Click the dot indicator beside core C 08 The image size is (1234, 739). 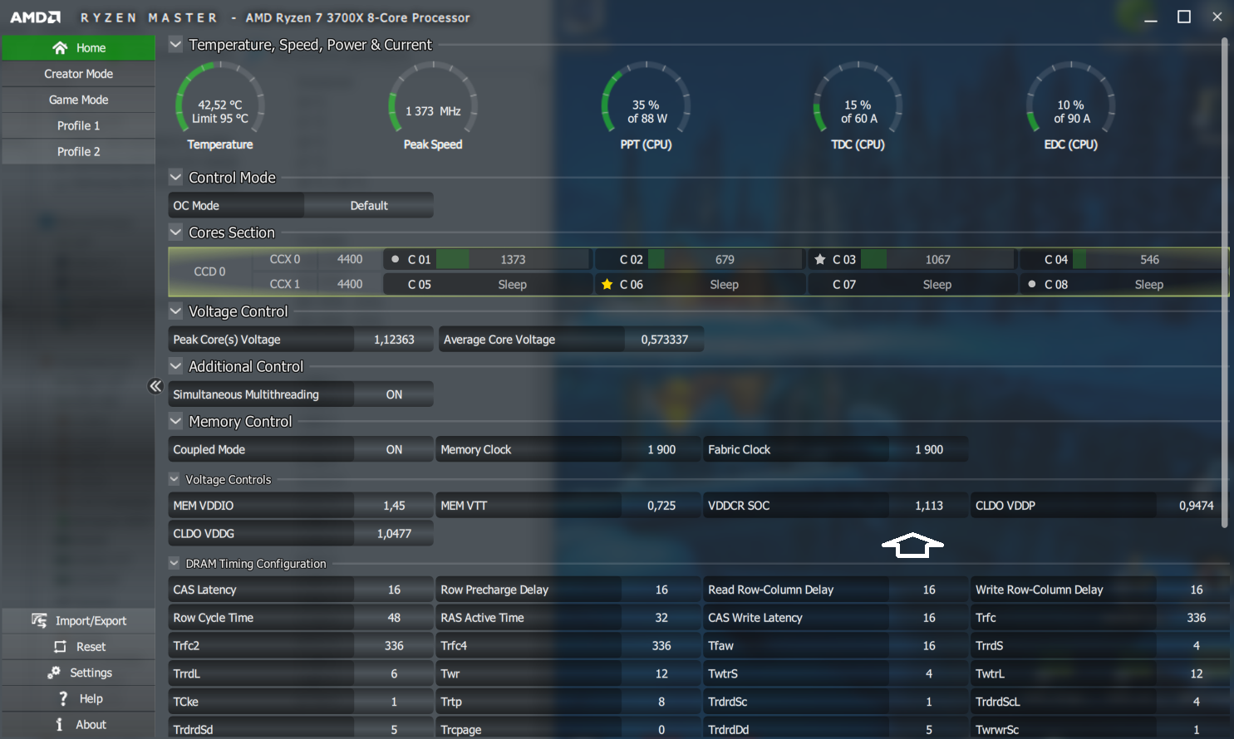pyautogui.click(x=1032, y=284)
